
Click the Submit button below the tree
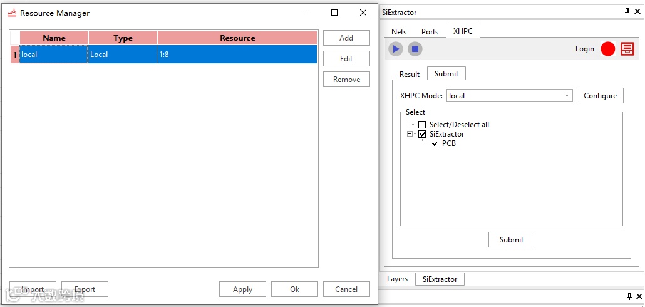(512, 239)
